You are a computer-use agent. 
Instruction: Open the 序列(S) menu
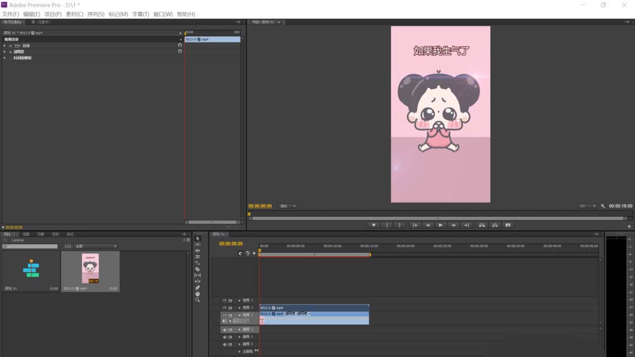(97, 14)
